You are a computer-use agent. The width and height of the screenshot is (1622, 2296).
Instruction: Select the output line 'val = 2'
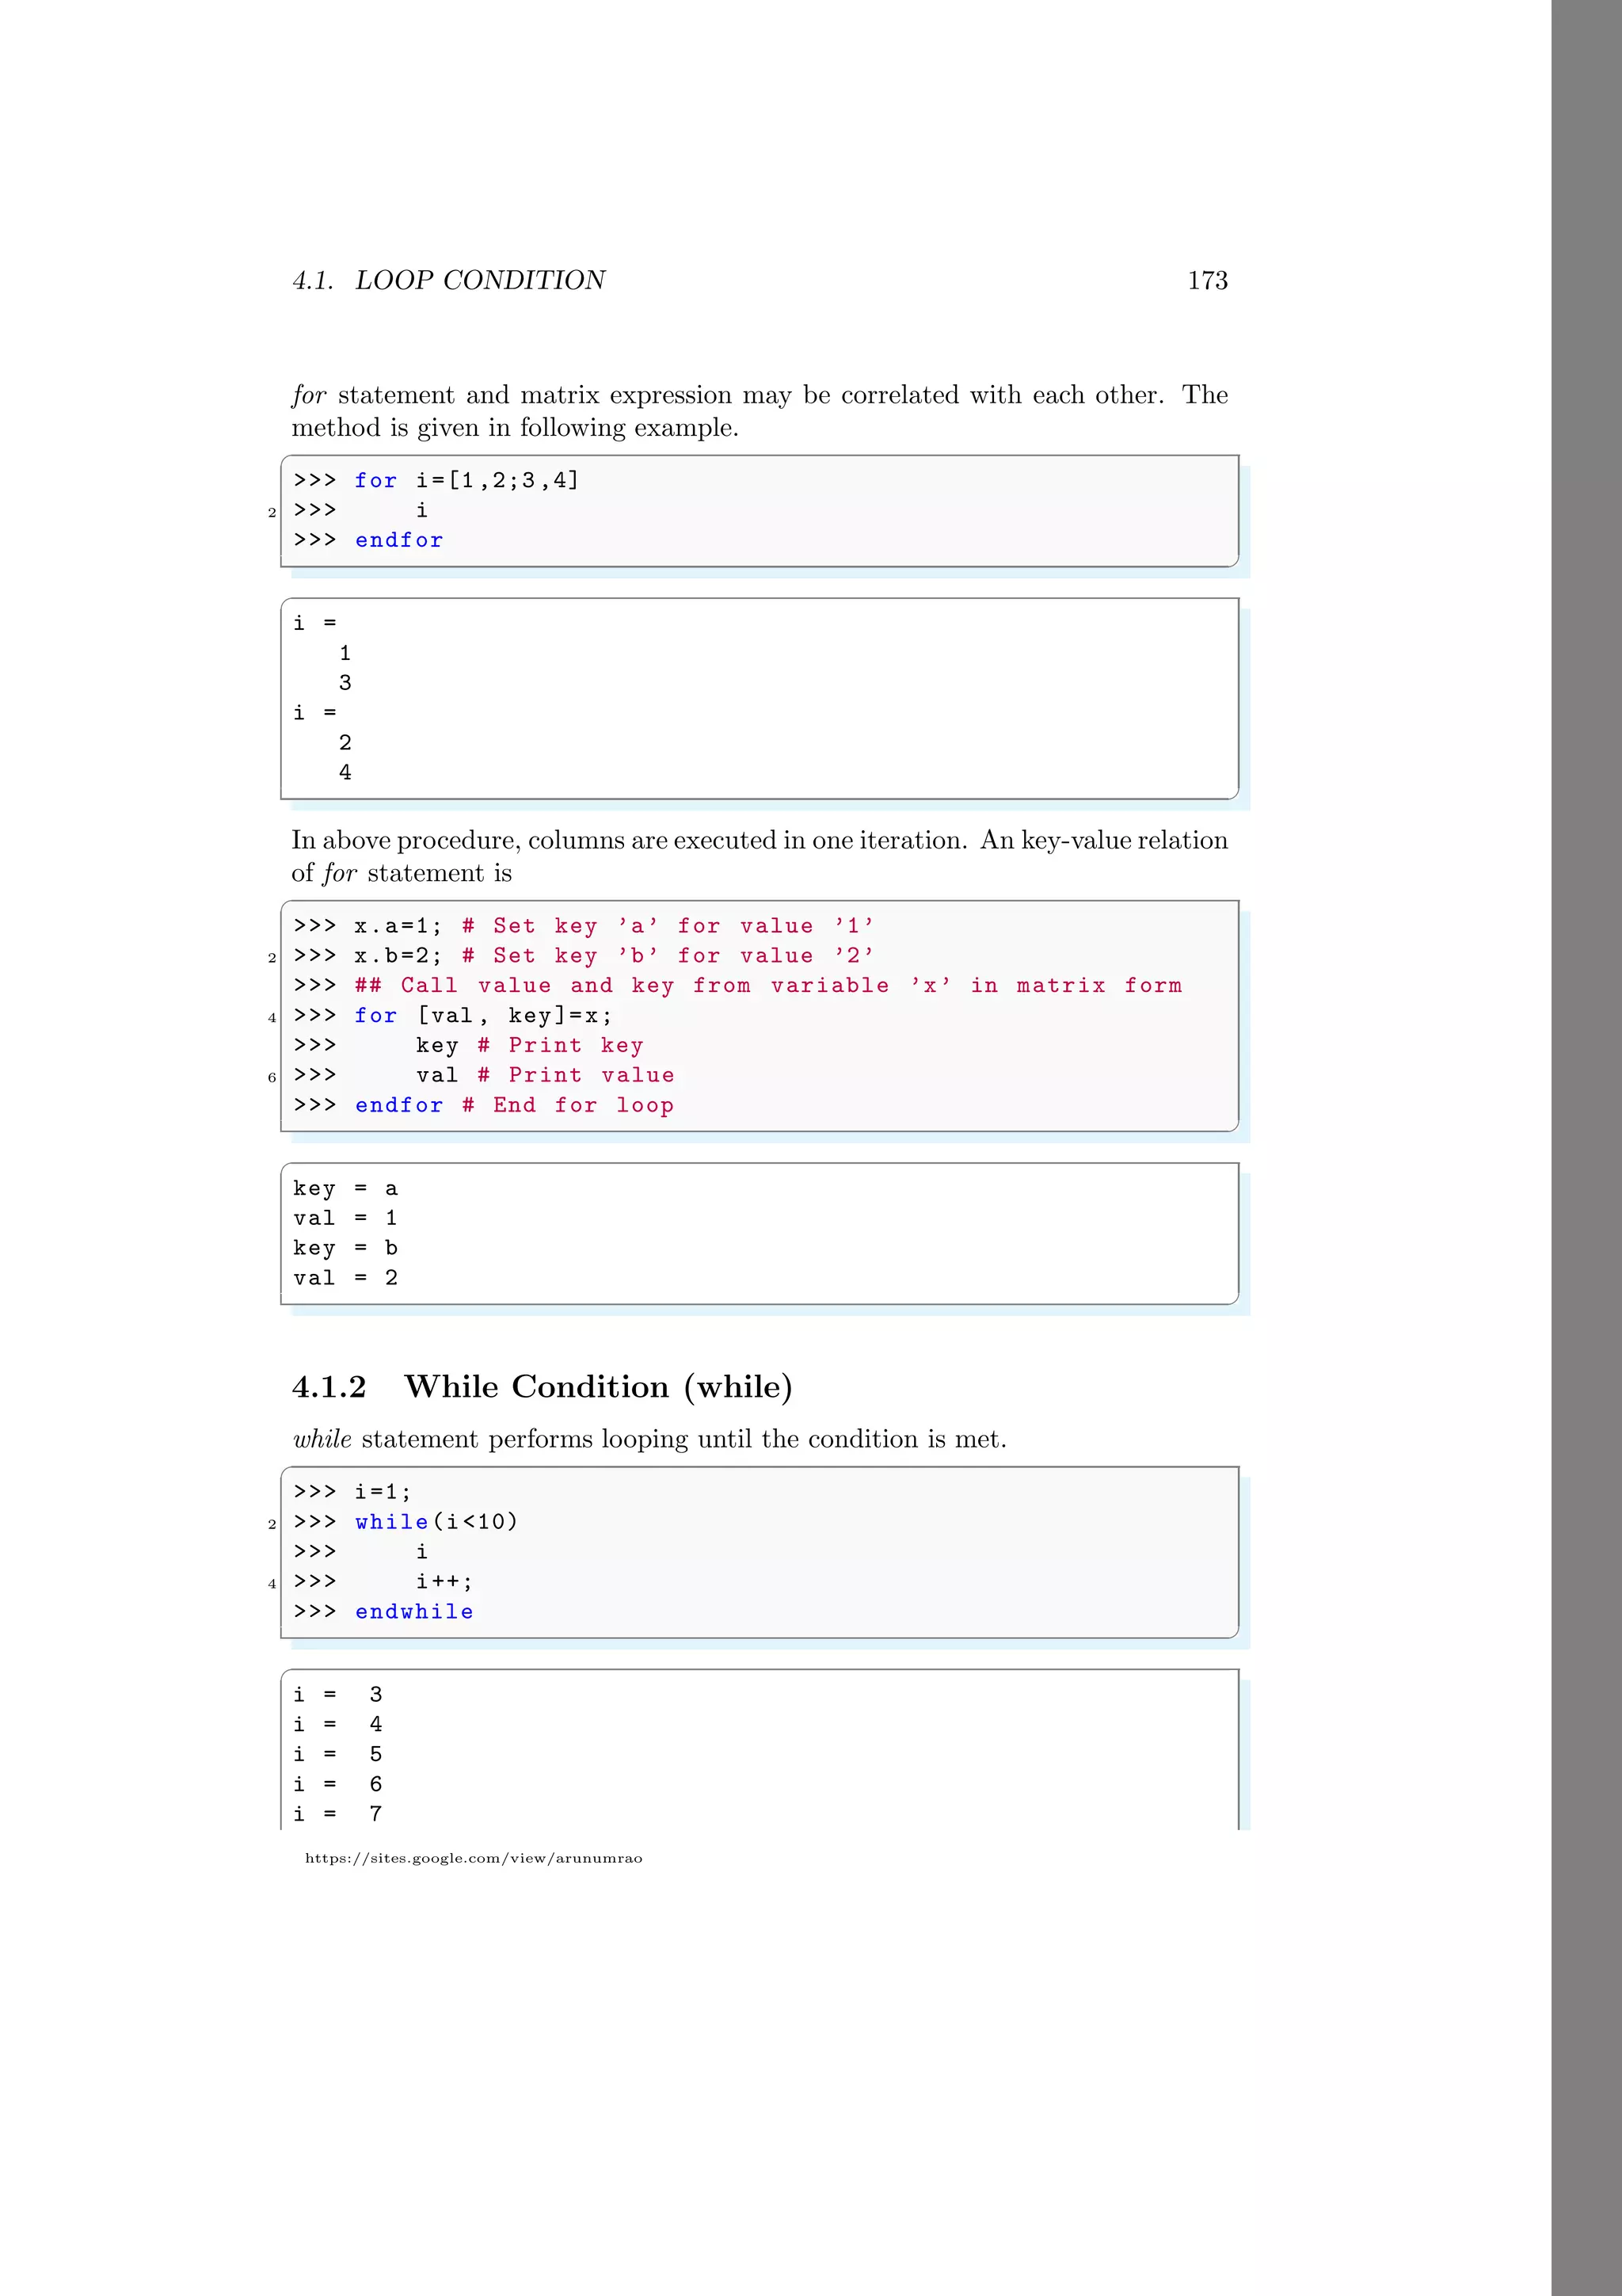[346, 1279]
